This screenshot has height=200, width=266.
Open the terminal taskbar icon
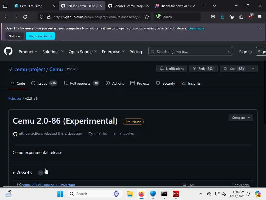(164, 194)
